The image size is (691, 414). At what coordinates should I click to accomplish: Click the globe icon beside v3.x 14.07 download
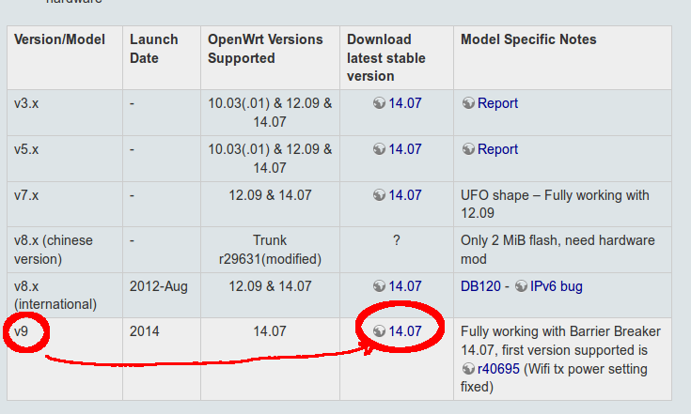click(x=380, y=103)
